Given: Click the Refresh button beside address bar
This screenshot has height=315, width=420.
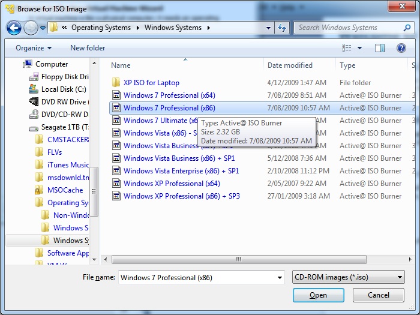Looking at the screenshot, I should coord(282,28).
